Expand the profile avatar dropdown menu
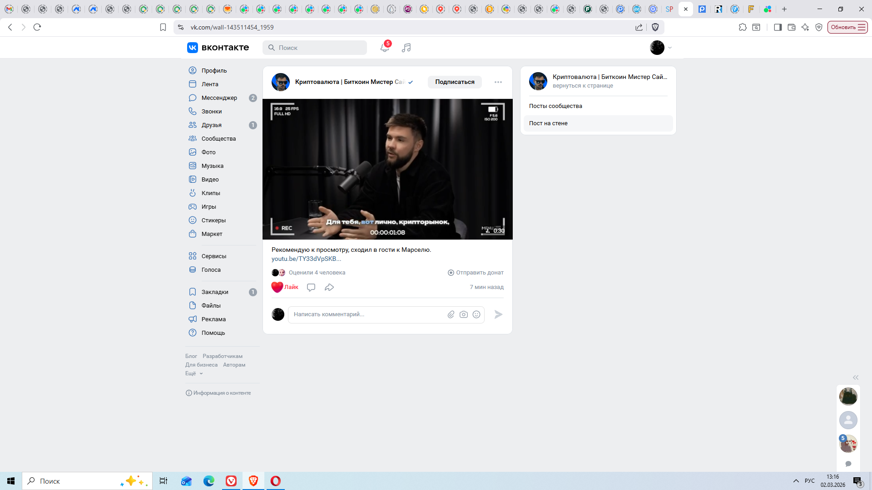872x490 pixels. pyautogui.click(x=661, y=48)
